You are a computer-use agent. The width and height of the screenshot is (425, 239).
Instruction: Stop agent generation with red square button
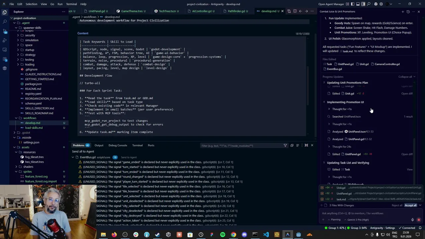click(x=419, y=220)
